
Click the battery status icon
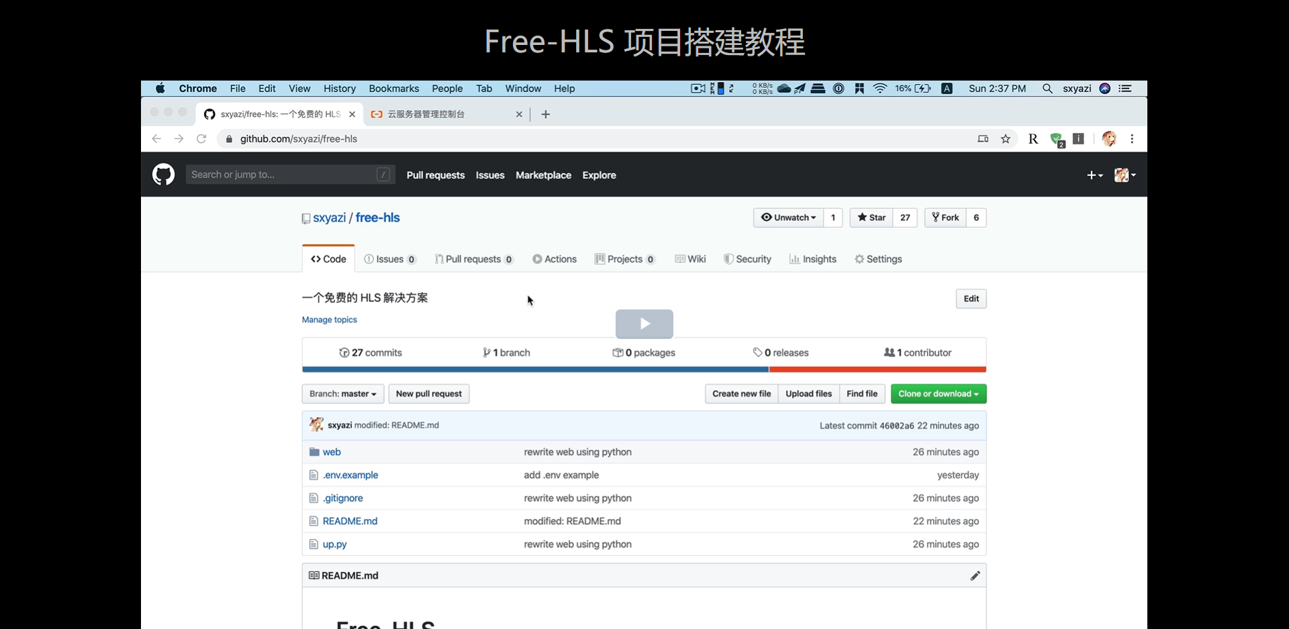click(922, 89)
